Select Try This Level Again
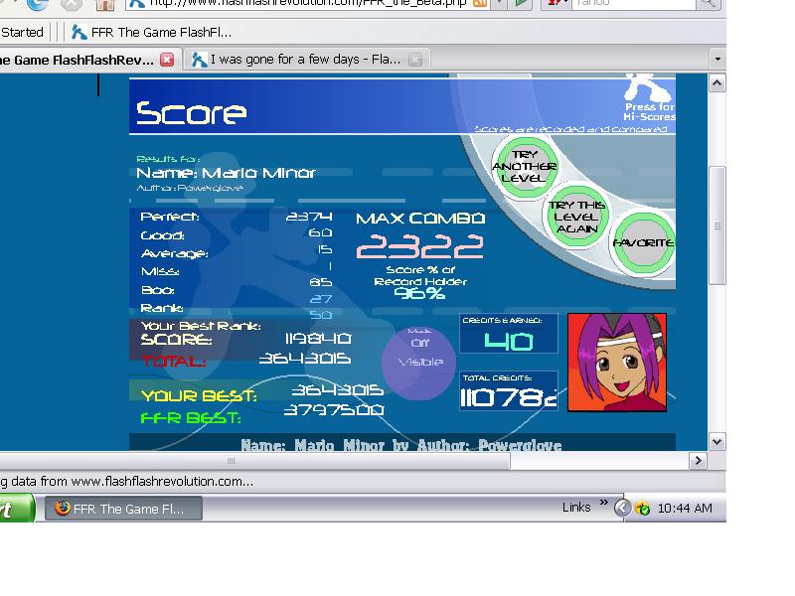This screenshot has height=596, width=795. (577, 217)
